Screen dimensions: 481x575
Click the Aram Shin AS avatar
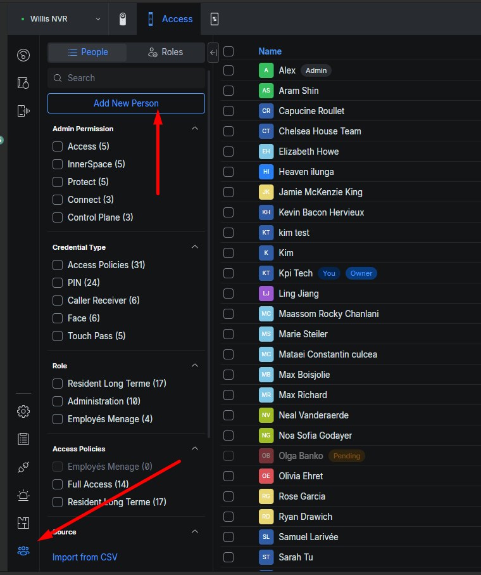click(266, 91)
